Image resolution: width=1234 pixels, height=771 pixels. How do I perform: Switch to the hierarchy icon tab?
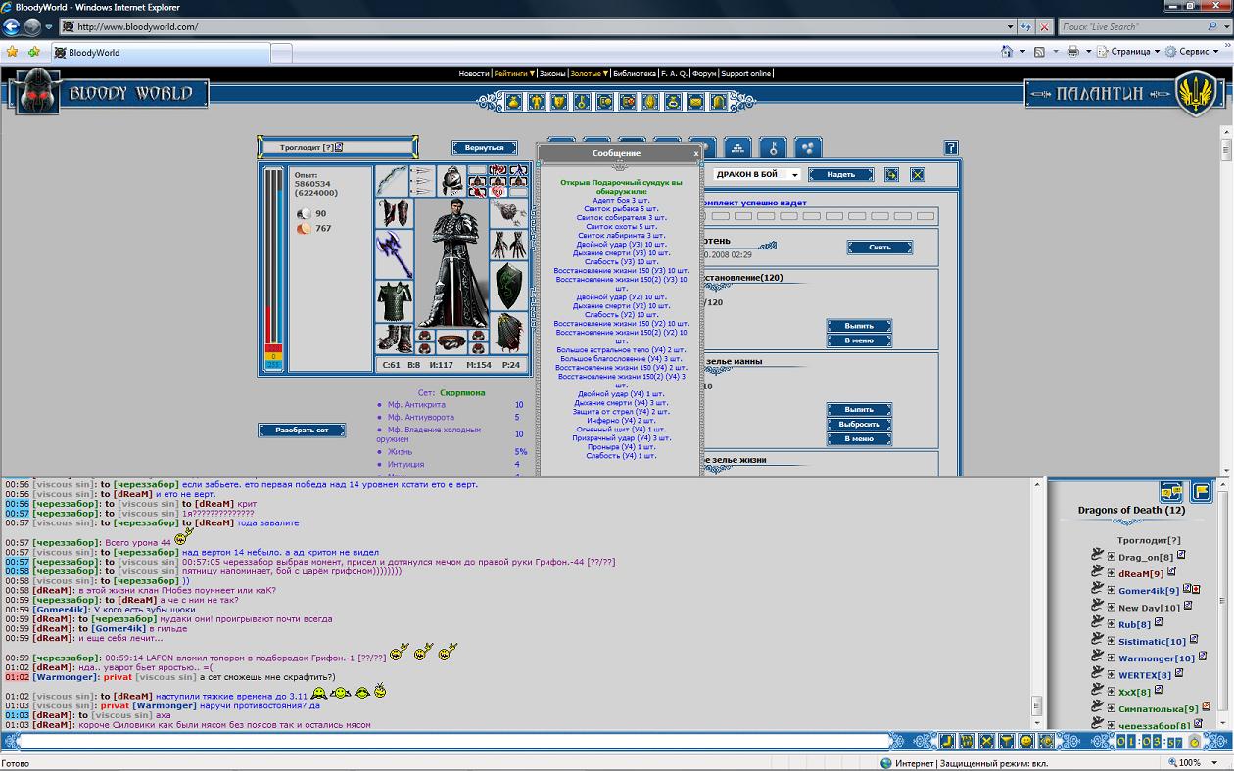[x=737, y=148]
